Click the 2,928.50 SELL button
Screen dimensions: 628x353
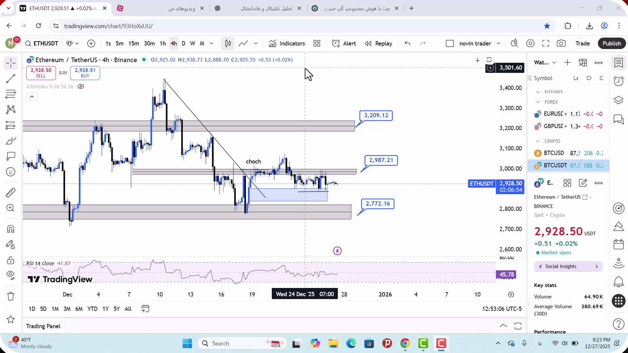pos(41,73)
